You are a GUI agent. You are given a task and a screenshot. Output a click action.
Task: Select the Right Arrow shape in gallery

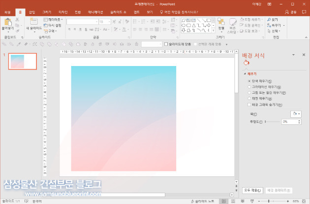(208, 25)
